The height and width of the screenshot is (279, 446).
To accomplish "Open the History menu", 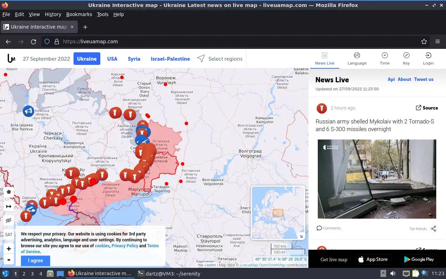I will click(x=53, y=14).
